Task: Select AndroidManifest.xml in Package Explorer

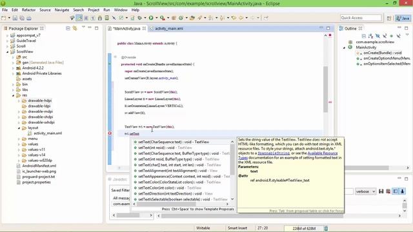Action: click(39, 166)
